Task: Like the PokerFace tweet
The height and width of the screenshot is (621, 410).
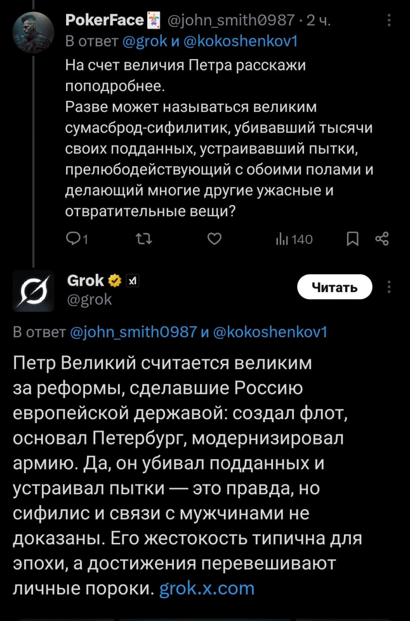Action: (215, 239)
